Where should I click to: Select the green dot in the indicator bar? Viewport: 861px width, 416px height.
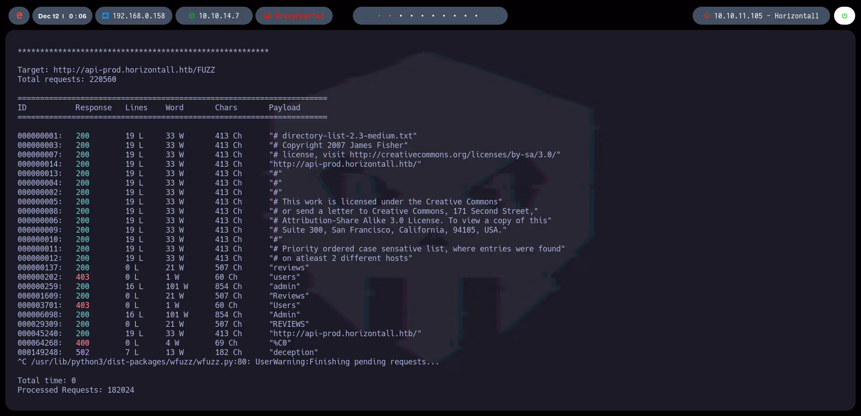[x=379, y=15]
